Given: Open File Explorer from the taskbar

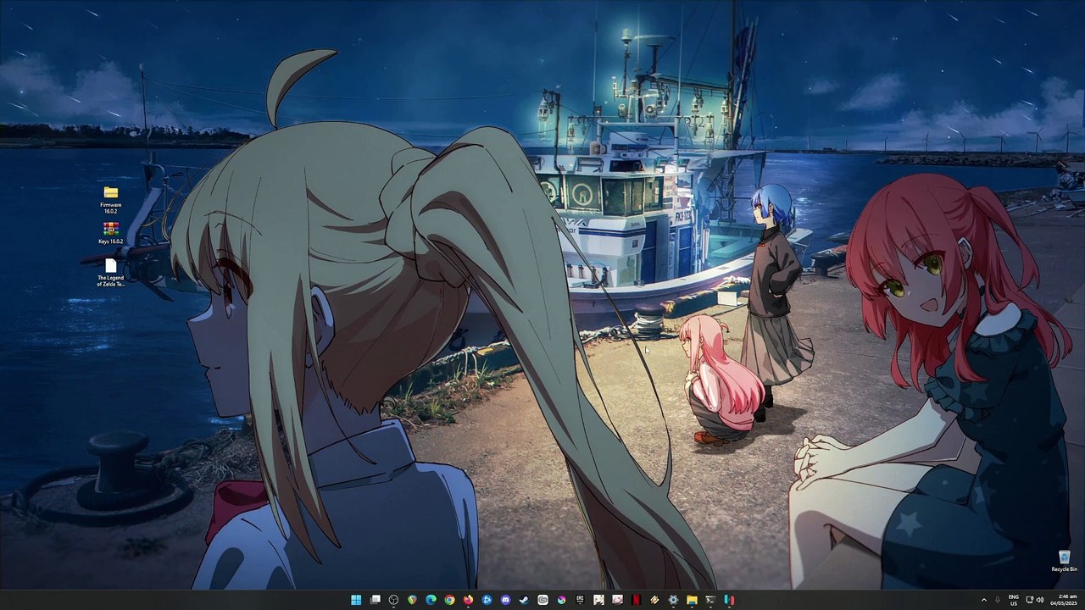Looking at the screenshot, I should pyautogui.click(x=692, y=600).
